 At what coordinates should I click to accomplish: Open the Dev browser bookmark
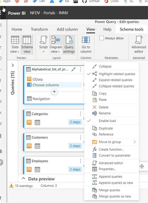[x=39, y=1]
